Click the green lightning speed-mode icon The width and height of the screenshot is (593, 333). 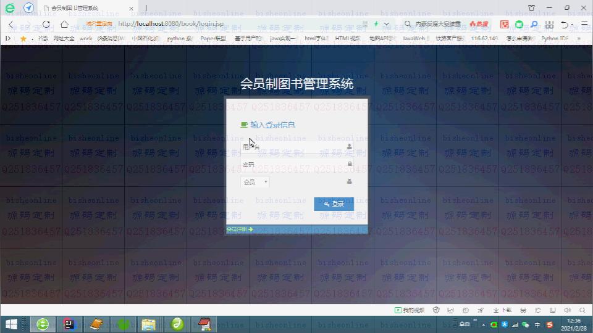click(x=376, y=24)
